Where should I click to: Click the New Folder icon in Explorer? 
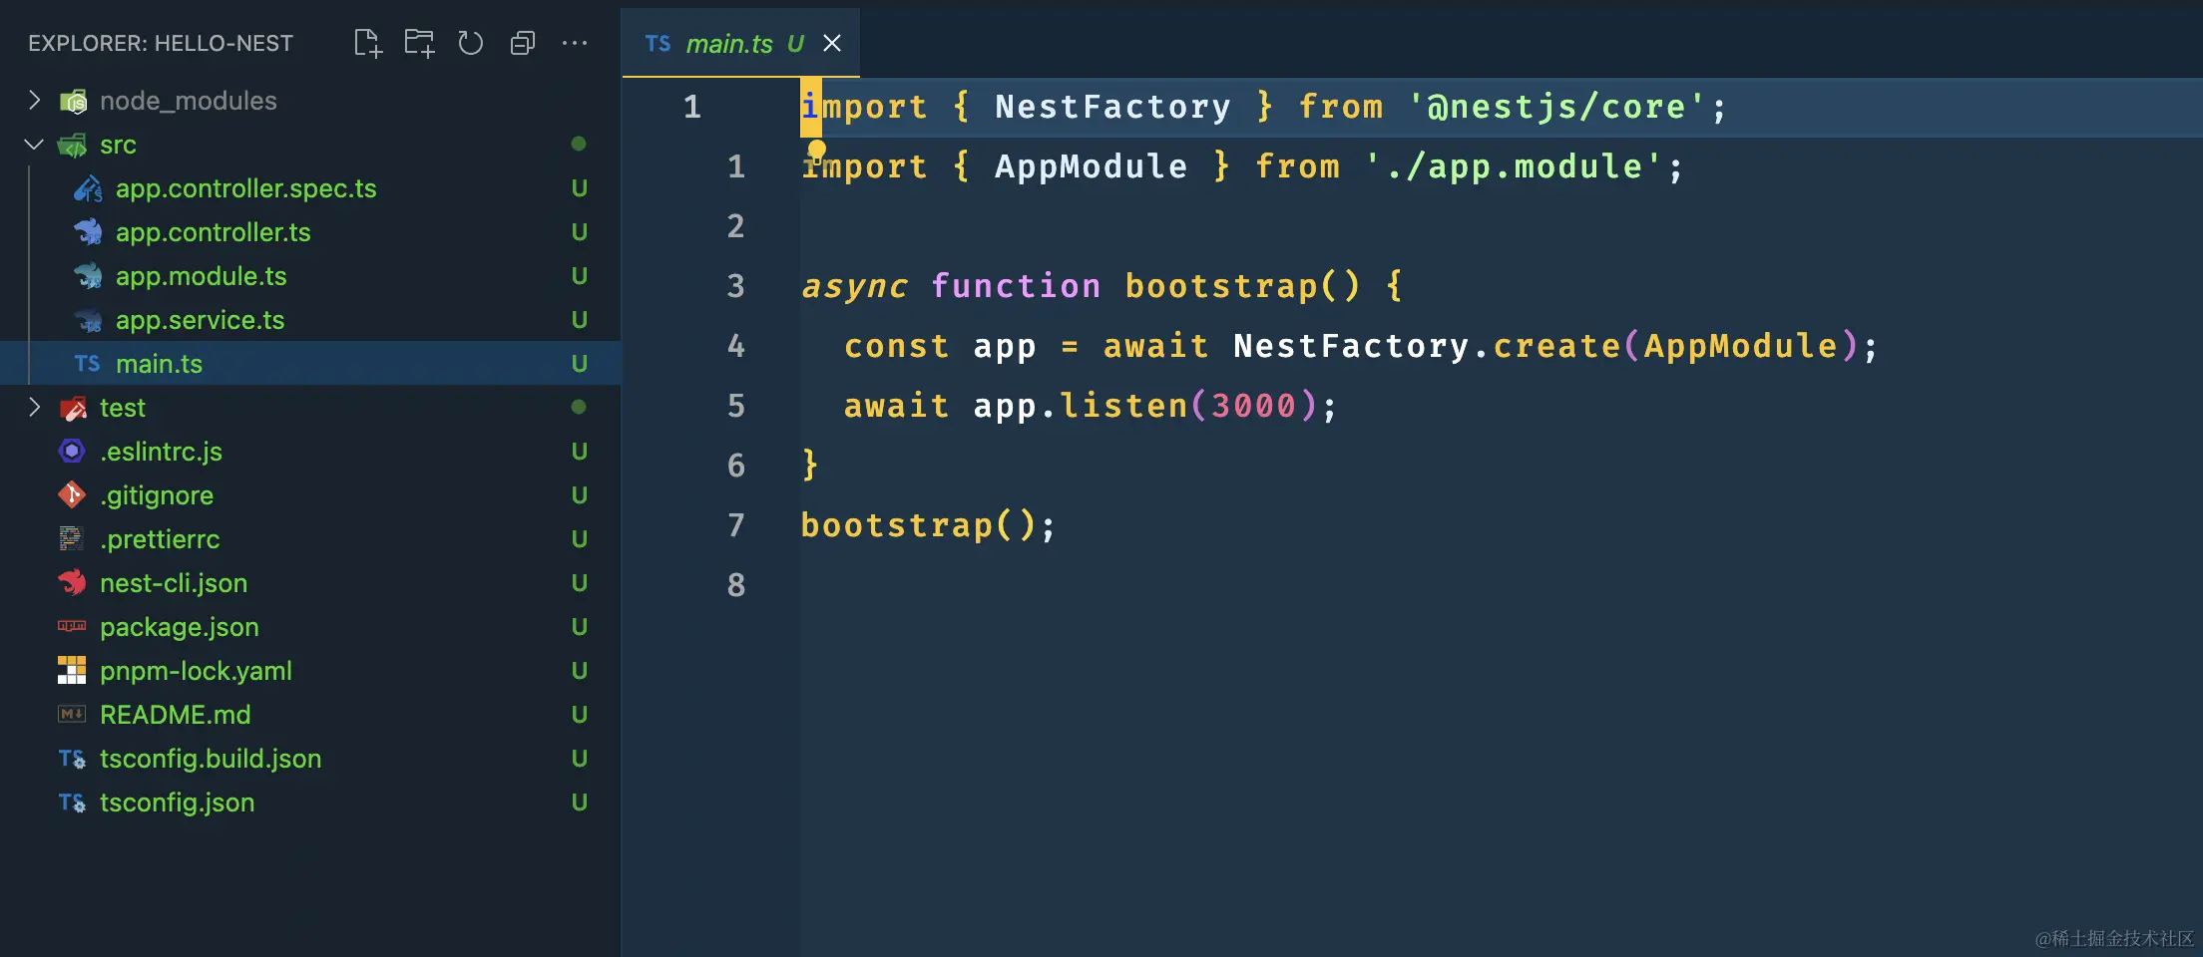(419, 43)
